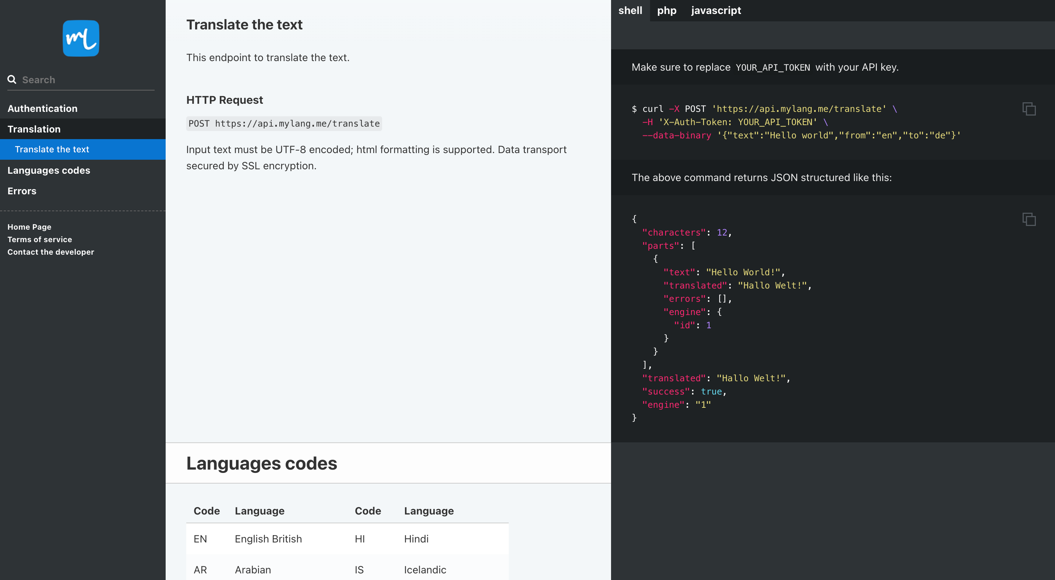Viewport: 1055px width, 580px height.
Task: Open the Terms of service page
Action: tap(39, 240)
